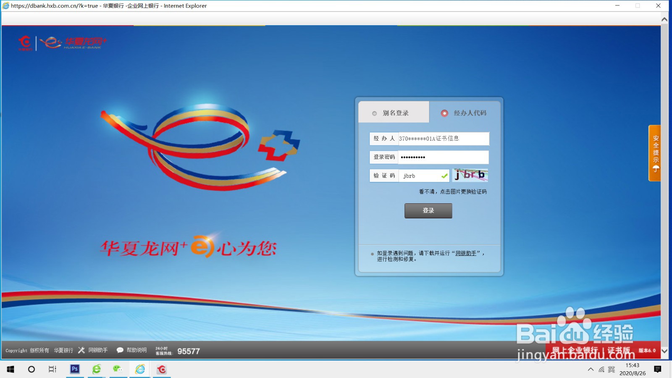
Task: Open Photoshop from the taskbar
Action: pos(75,369)
